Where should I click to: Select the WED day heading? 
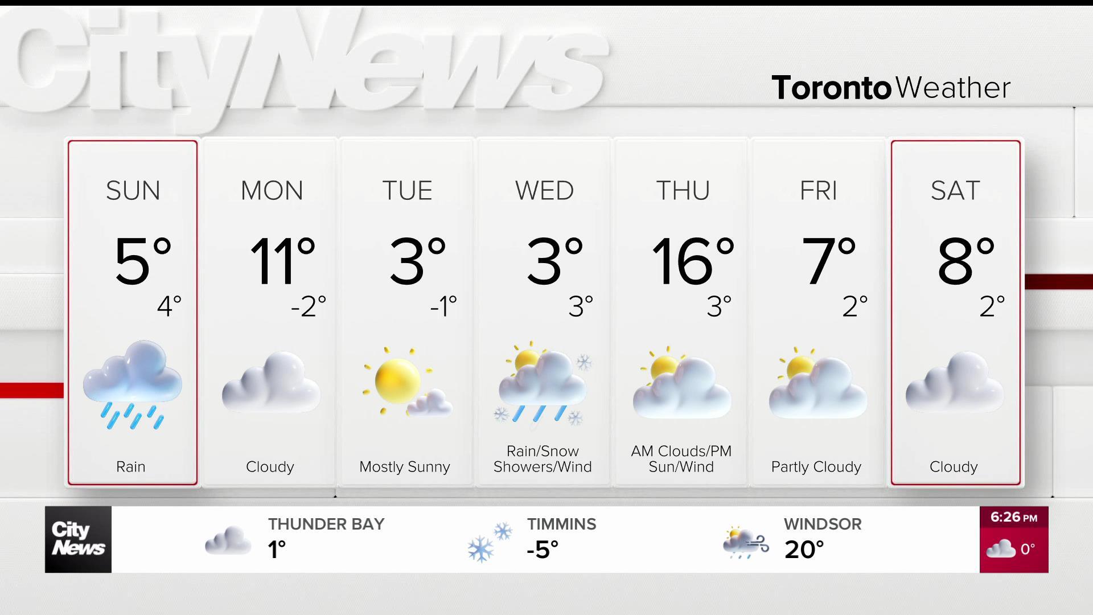(545, 190)
